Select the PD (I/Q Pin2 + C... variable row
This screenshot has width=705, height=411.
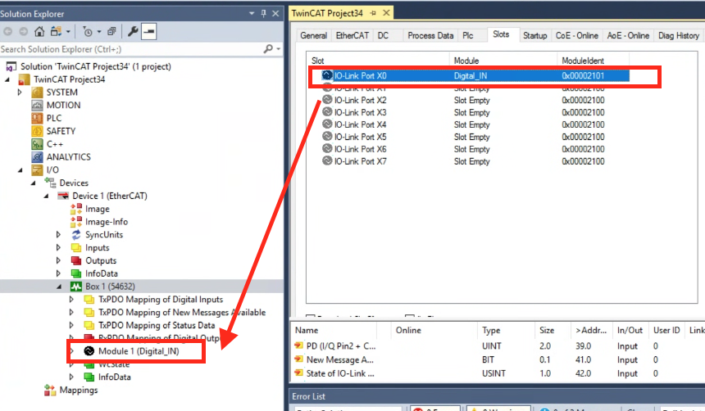(497, 346)
